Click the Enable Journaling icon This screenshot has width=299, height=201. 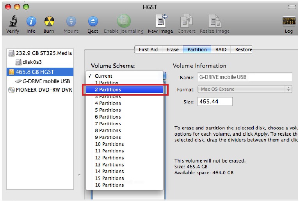pos(124,21)
